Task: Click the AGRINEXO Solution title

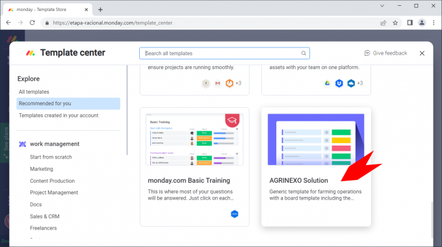Action: click(x=298, y=181)
